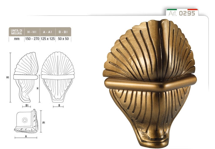Click the H dimension label
This screenshot has height=149, width=215.
coord(38,89)
